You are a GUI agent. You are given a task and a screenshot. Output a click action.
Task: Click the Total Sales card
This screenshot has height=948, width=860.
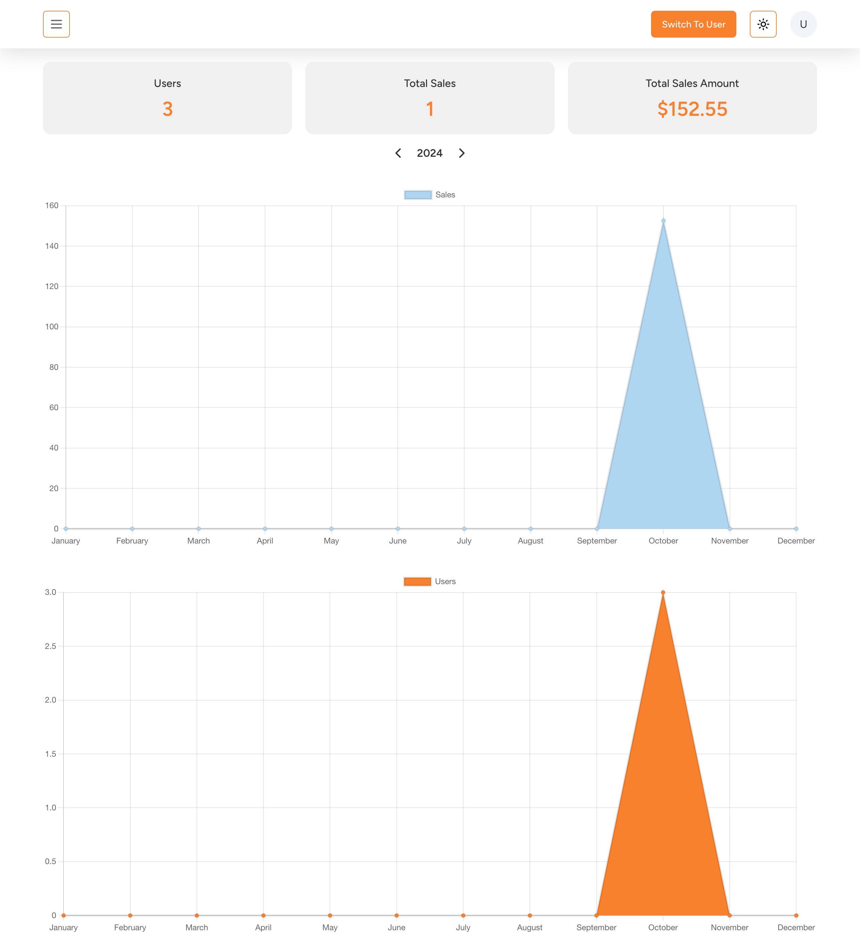coord(430,98)
